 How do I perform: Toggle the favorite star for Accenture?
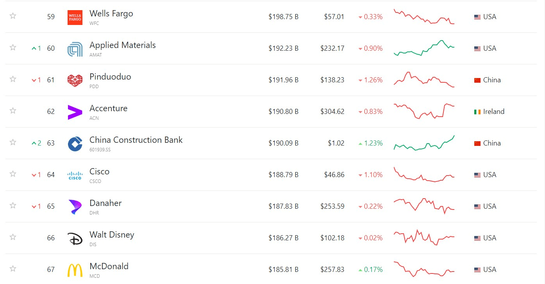[x=13, y=111]
